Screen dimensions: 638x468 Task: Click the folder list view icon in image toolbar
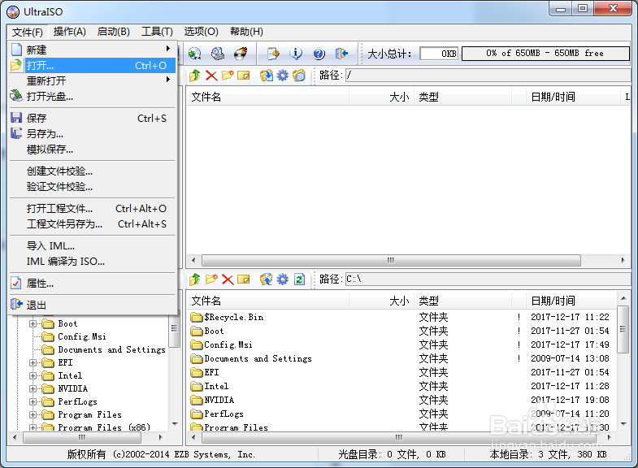pyautogui.click(x=299, y=76)
